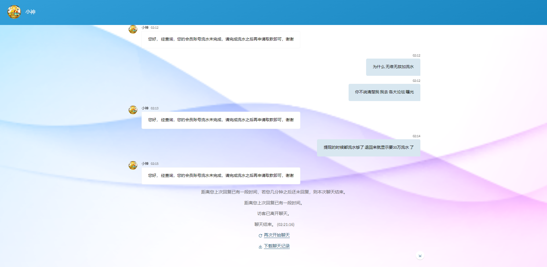Download the transcript via the 下载聊天记录 link
The image size is (547, 267).
click(277, 246)
